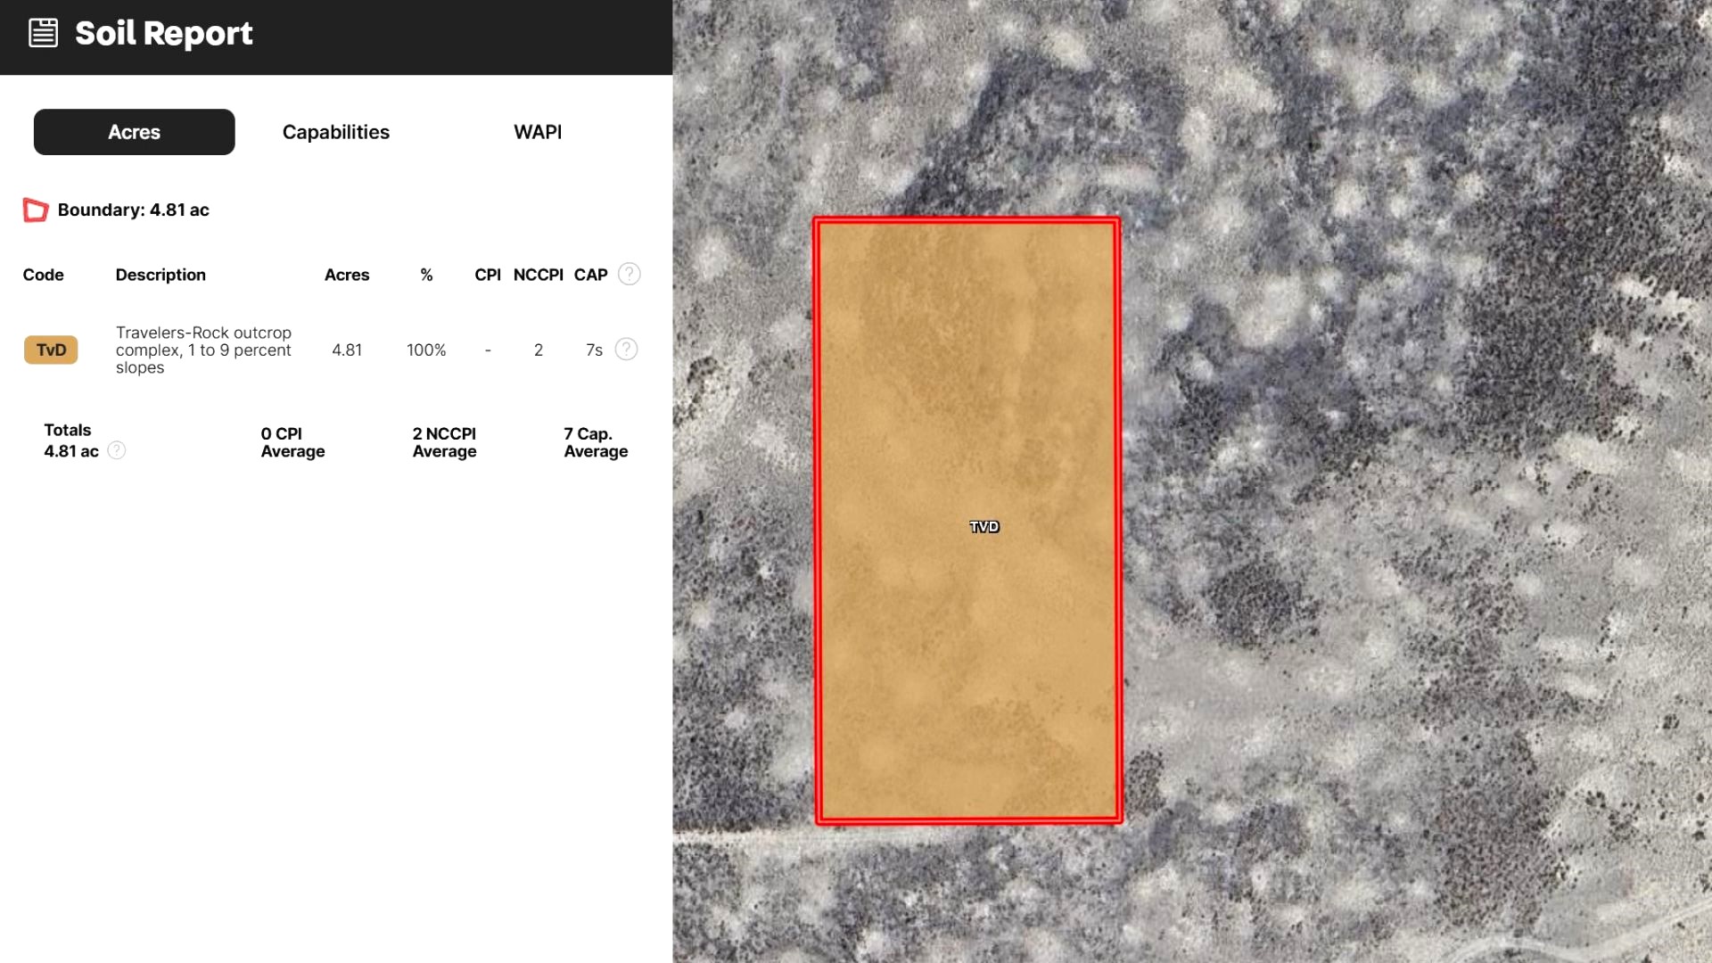This screenshot has width=1712, height=963.
Task: Switch to the Capabilities tab
Action: 336,132
